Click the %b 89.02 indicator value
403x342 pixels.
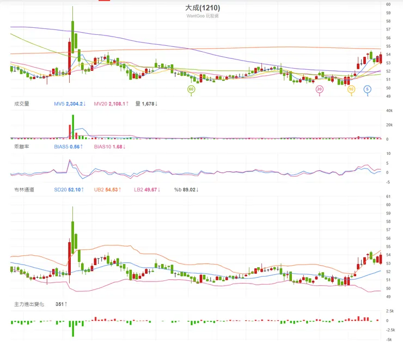coord(186,190)
